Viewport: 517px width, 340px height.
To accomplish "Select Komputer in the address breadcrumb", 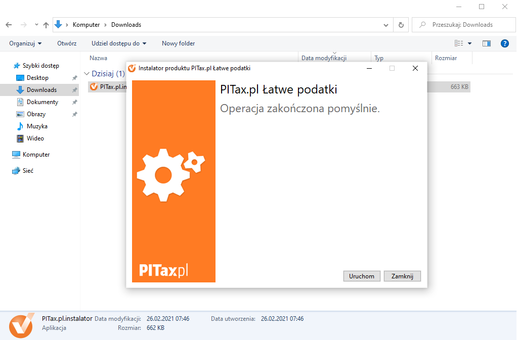I will click(86, 25).
